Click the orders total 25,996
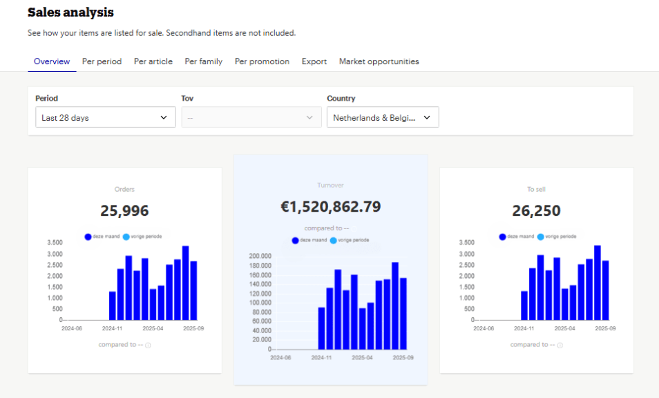 click(x=124, y=210)
